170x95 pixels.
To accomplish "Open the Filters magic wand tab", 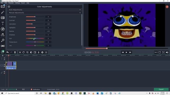I will pos(3,12).
